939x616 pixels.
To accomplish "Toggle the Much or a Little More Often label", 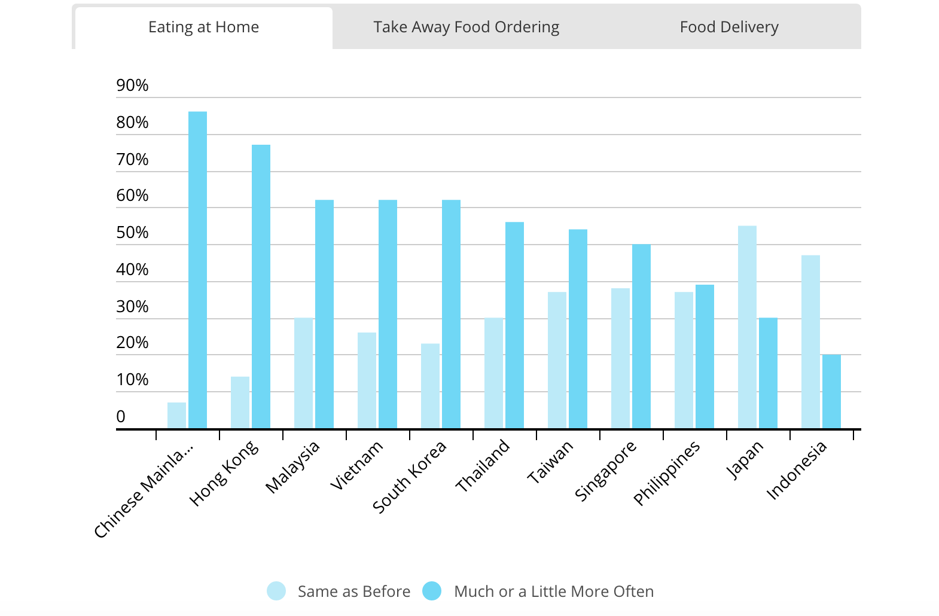I will [553, 591].
